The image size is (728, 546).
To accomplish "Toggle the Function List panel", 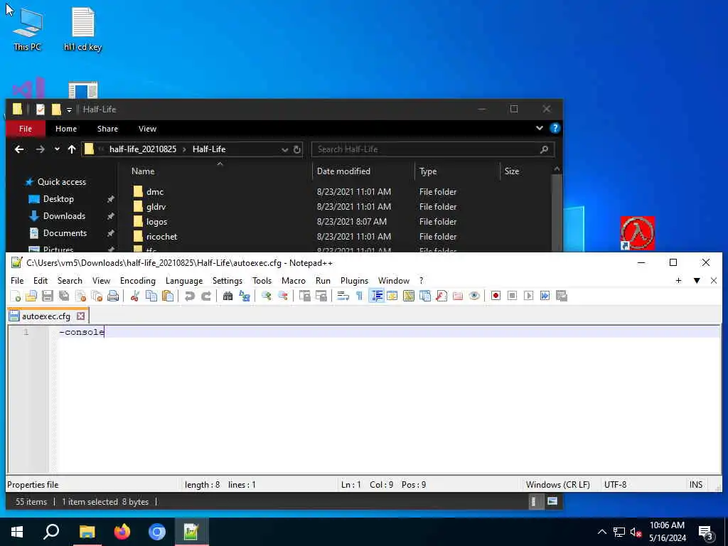I will click(x=441, y=296).
